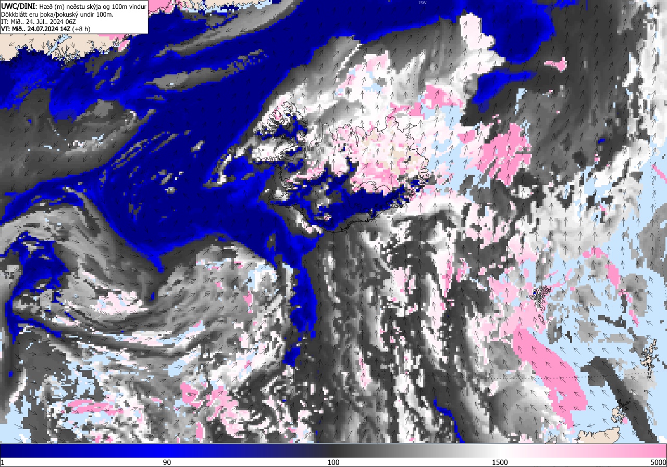This screenshot has height=467, width=667.
Task: Click the "100" value on the colour scale
Action: point(333,462)
